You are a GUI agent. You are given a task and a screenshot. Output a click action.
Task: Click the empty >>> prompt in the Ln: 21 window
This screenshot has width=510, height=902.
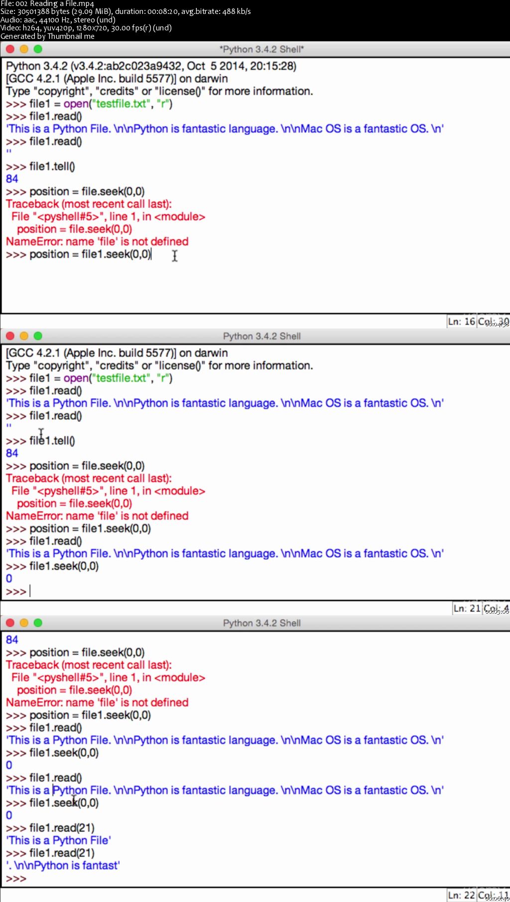16,591
